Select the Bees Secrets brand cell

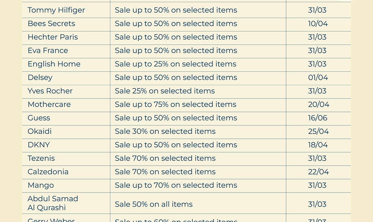click(x=51, y=24)
